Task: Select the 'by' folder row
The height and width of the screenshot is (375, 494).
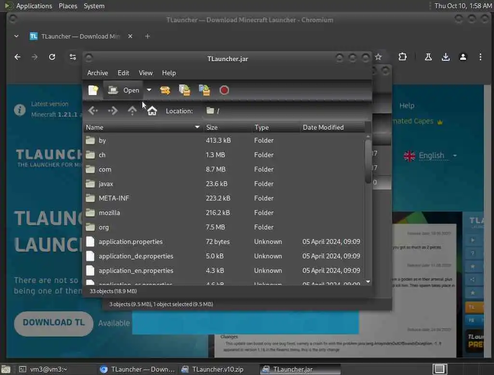Action: [x=224, y=140]
